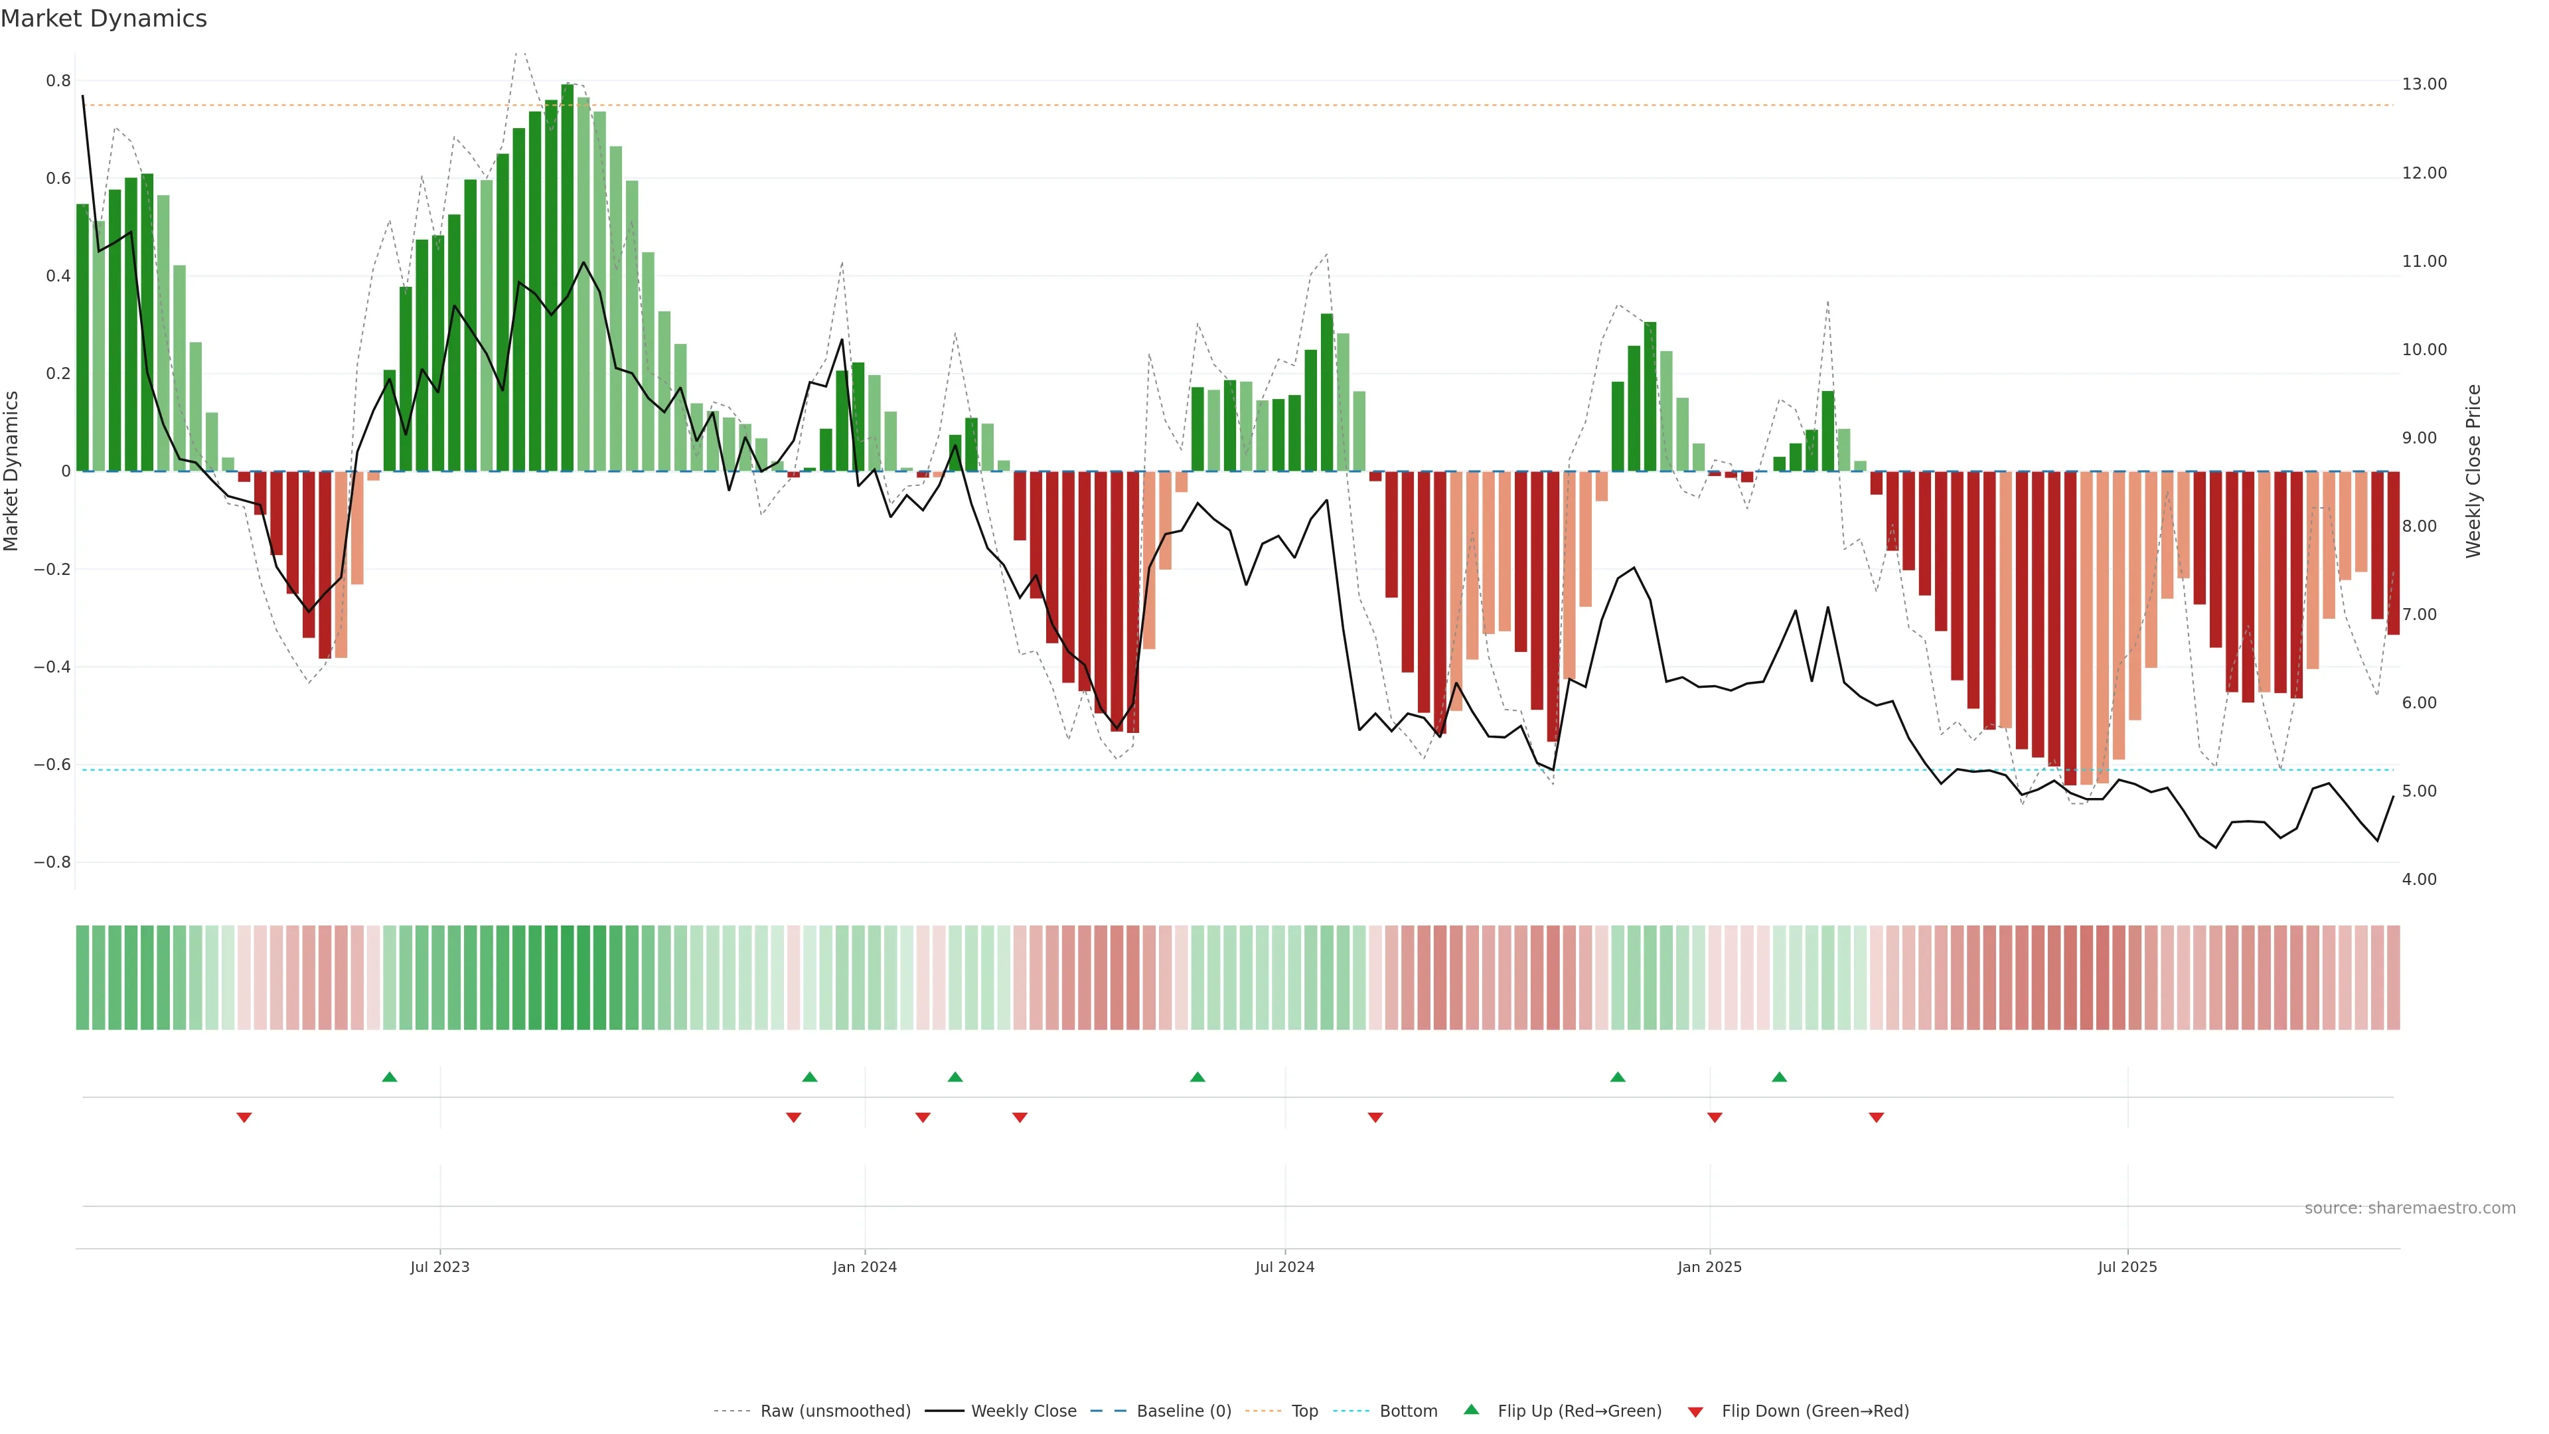This screenshot has width=2549, height=1434.
Task: Click the last green flip-up marker
Action: (x=1779, y=1077)
